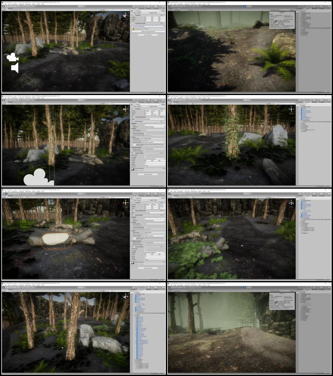333x376 pixels.
Task: Open Account dropdown in Ivy Group inspector window
Action: (x=147, y=6)
